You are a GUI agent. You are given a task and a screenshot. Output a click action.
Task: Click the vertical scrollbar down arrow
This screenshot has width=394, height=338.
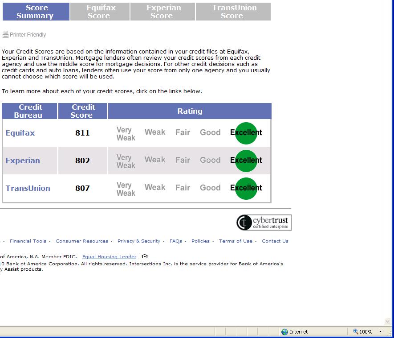(x=387, y=321)
